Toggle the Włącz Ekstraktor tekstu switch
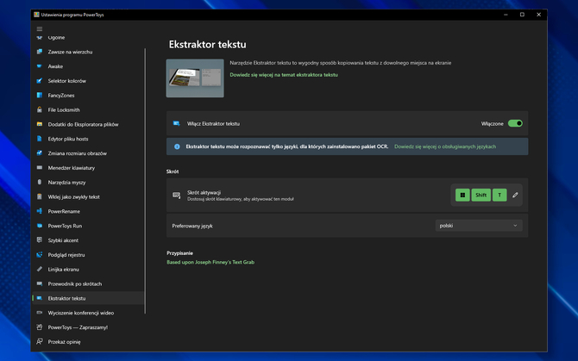 [x=515, y=124]
